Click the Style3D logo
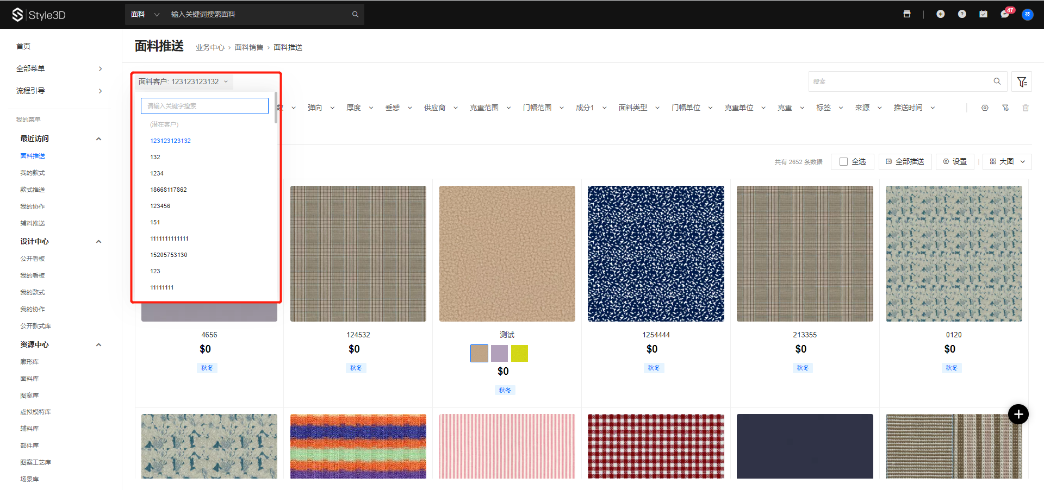The height and width of the screenshot is (490, 1044). (x=39, y=15)
